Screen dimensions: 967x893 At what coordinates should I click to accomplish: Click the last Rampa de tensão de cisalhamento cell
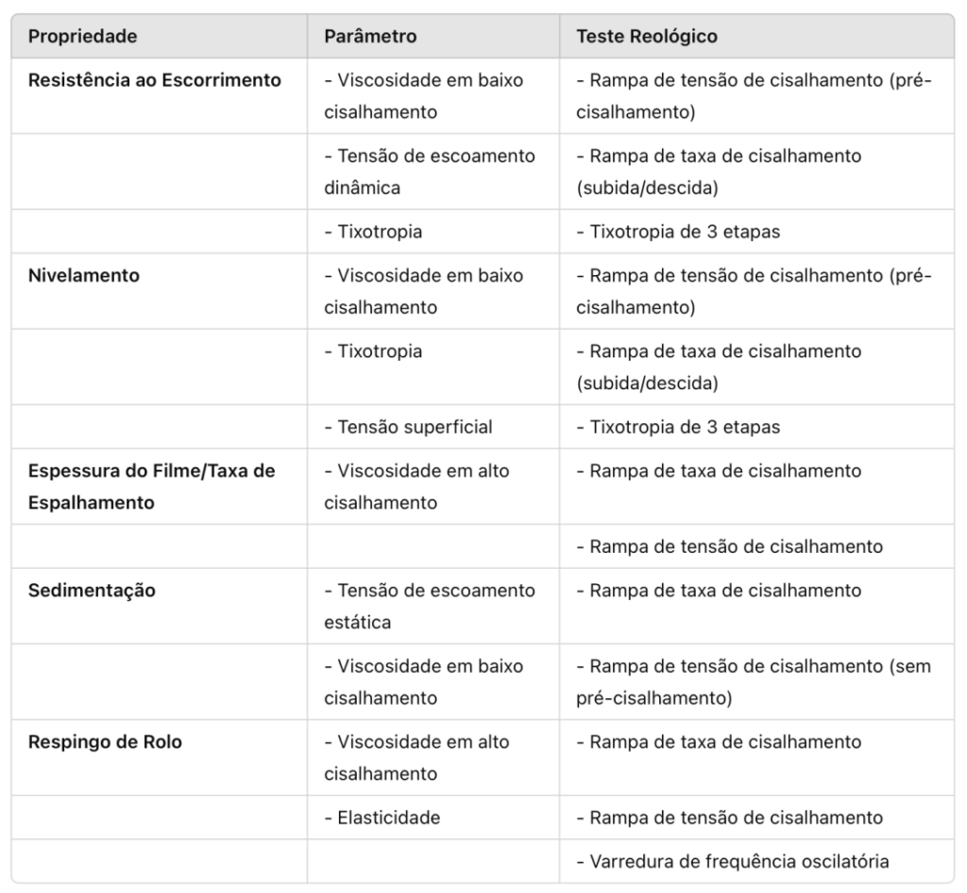[x=756, y=817]
